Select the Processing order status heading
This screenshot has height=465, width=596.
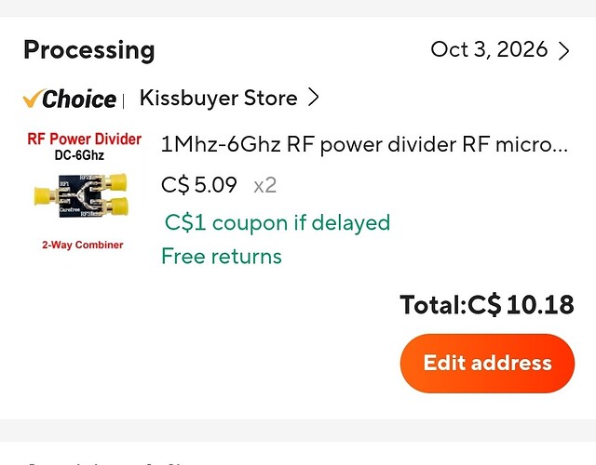click(89, 49)
